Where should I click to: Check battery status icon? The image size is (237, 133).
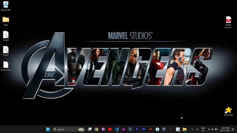(x=216, y=129)
